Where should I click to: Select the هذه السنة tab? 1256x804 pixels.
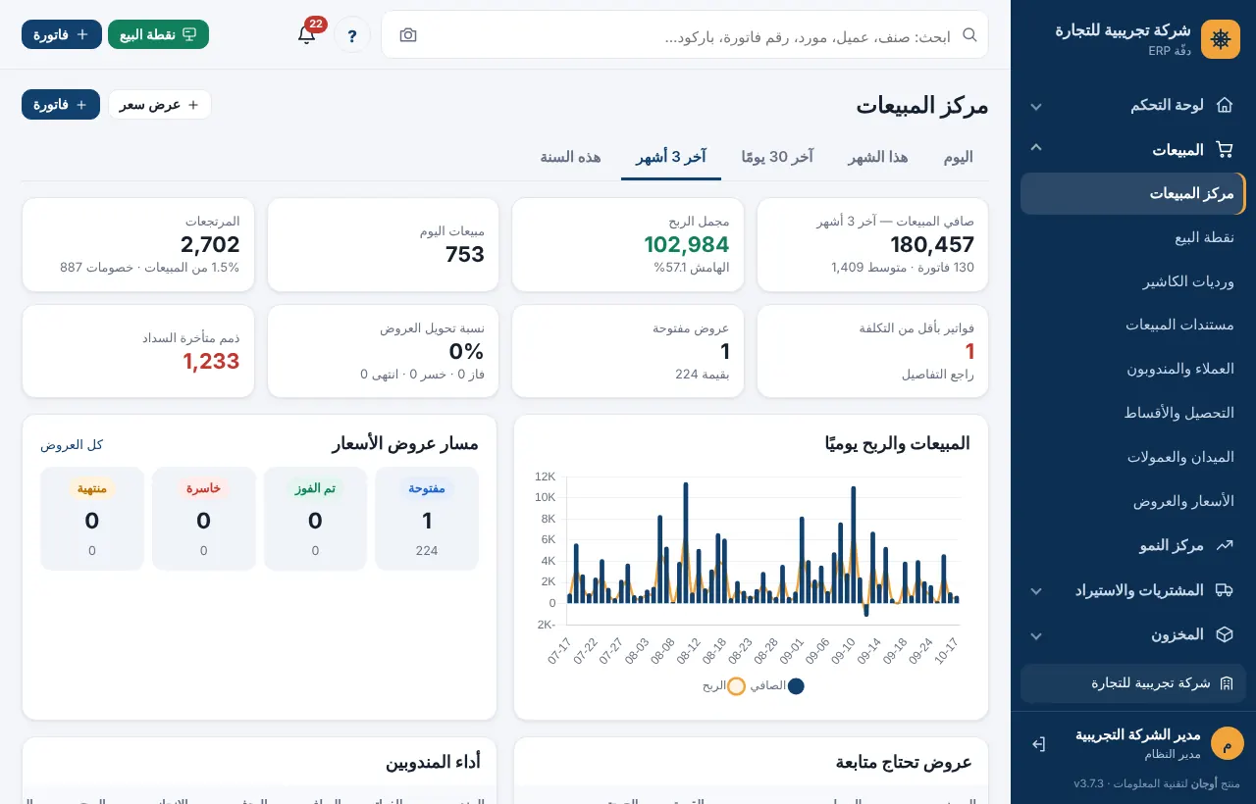click(570, 157)
